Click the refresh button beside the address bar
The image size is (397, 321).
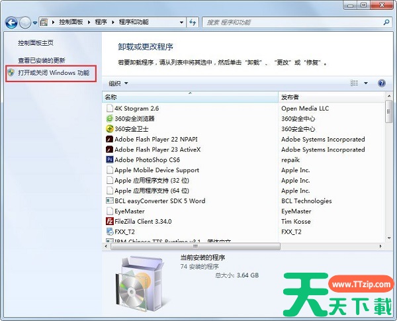193,23
